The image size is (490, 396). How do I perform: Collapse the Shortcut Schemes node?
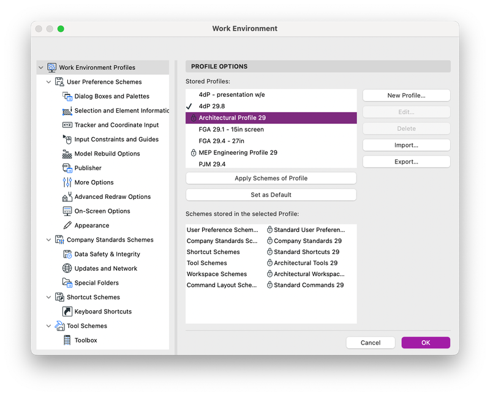point(48,297)
